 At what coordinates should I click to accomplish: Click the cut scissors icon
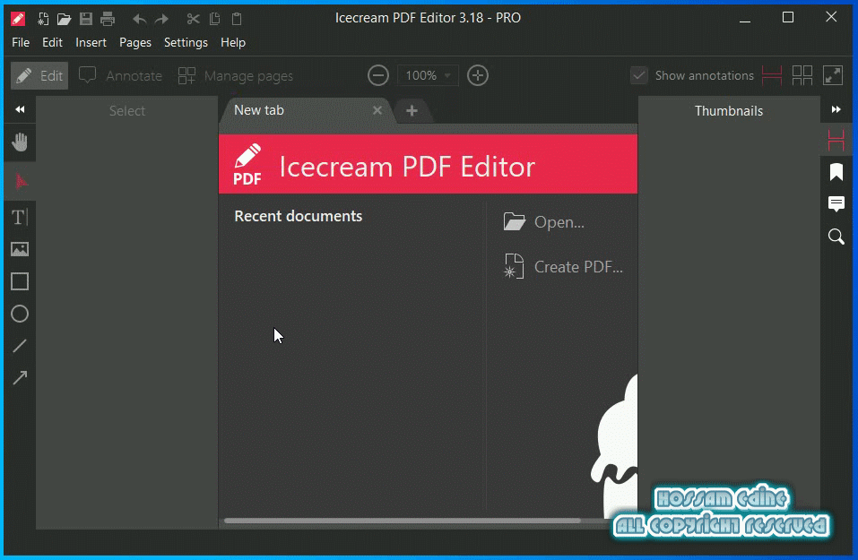click(x=193, y=19)
